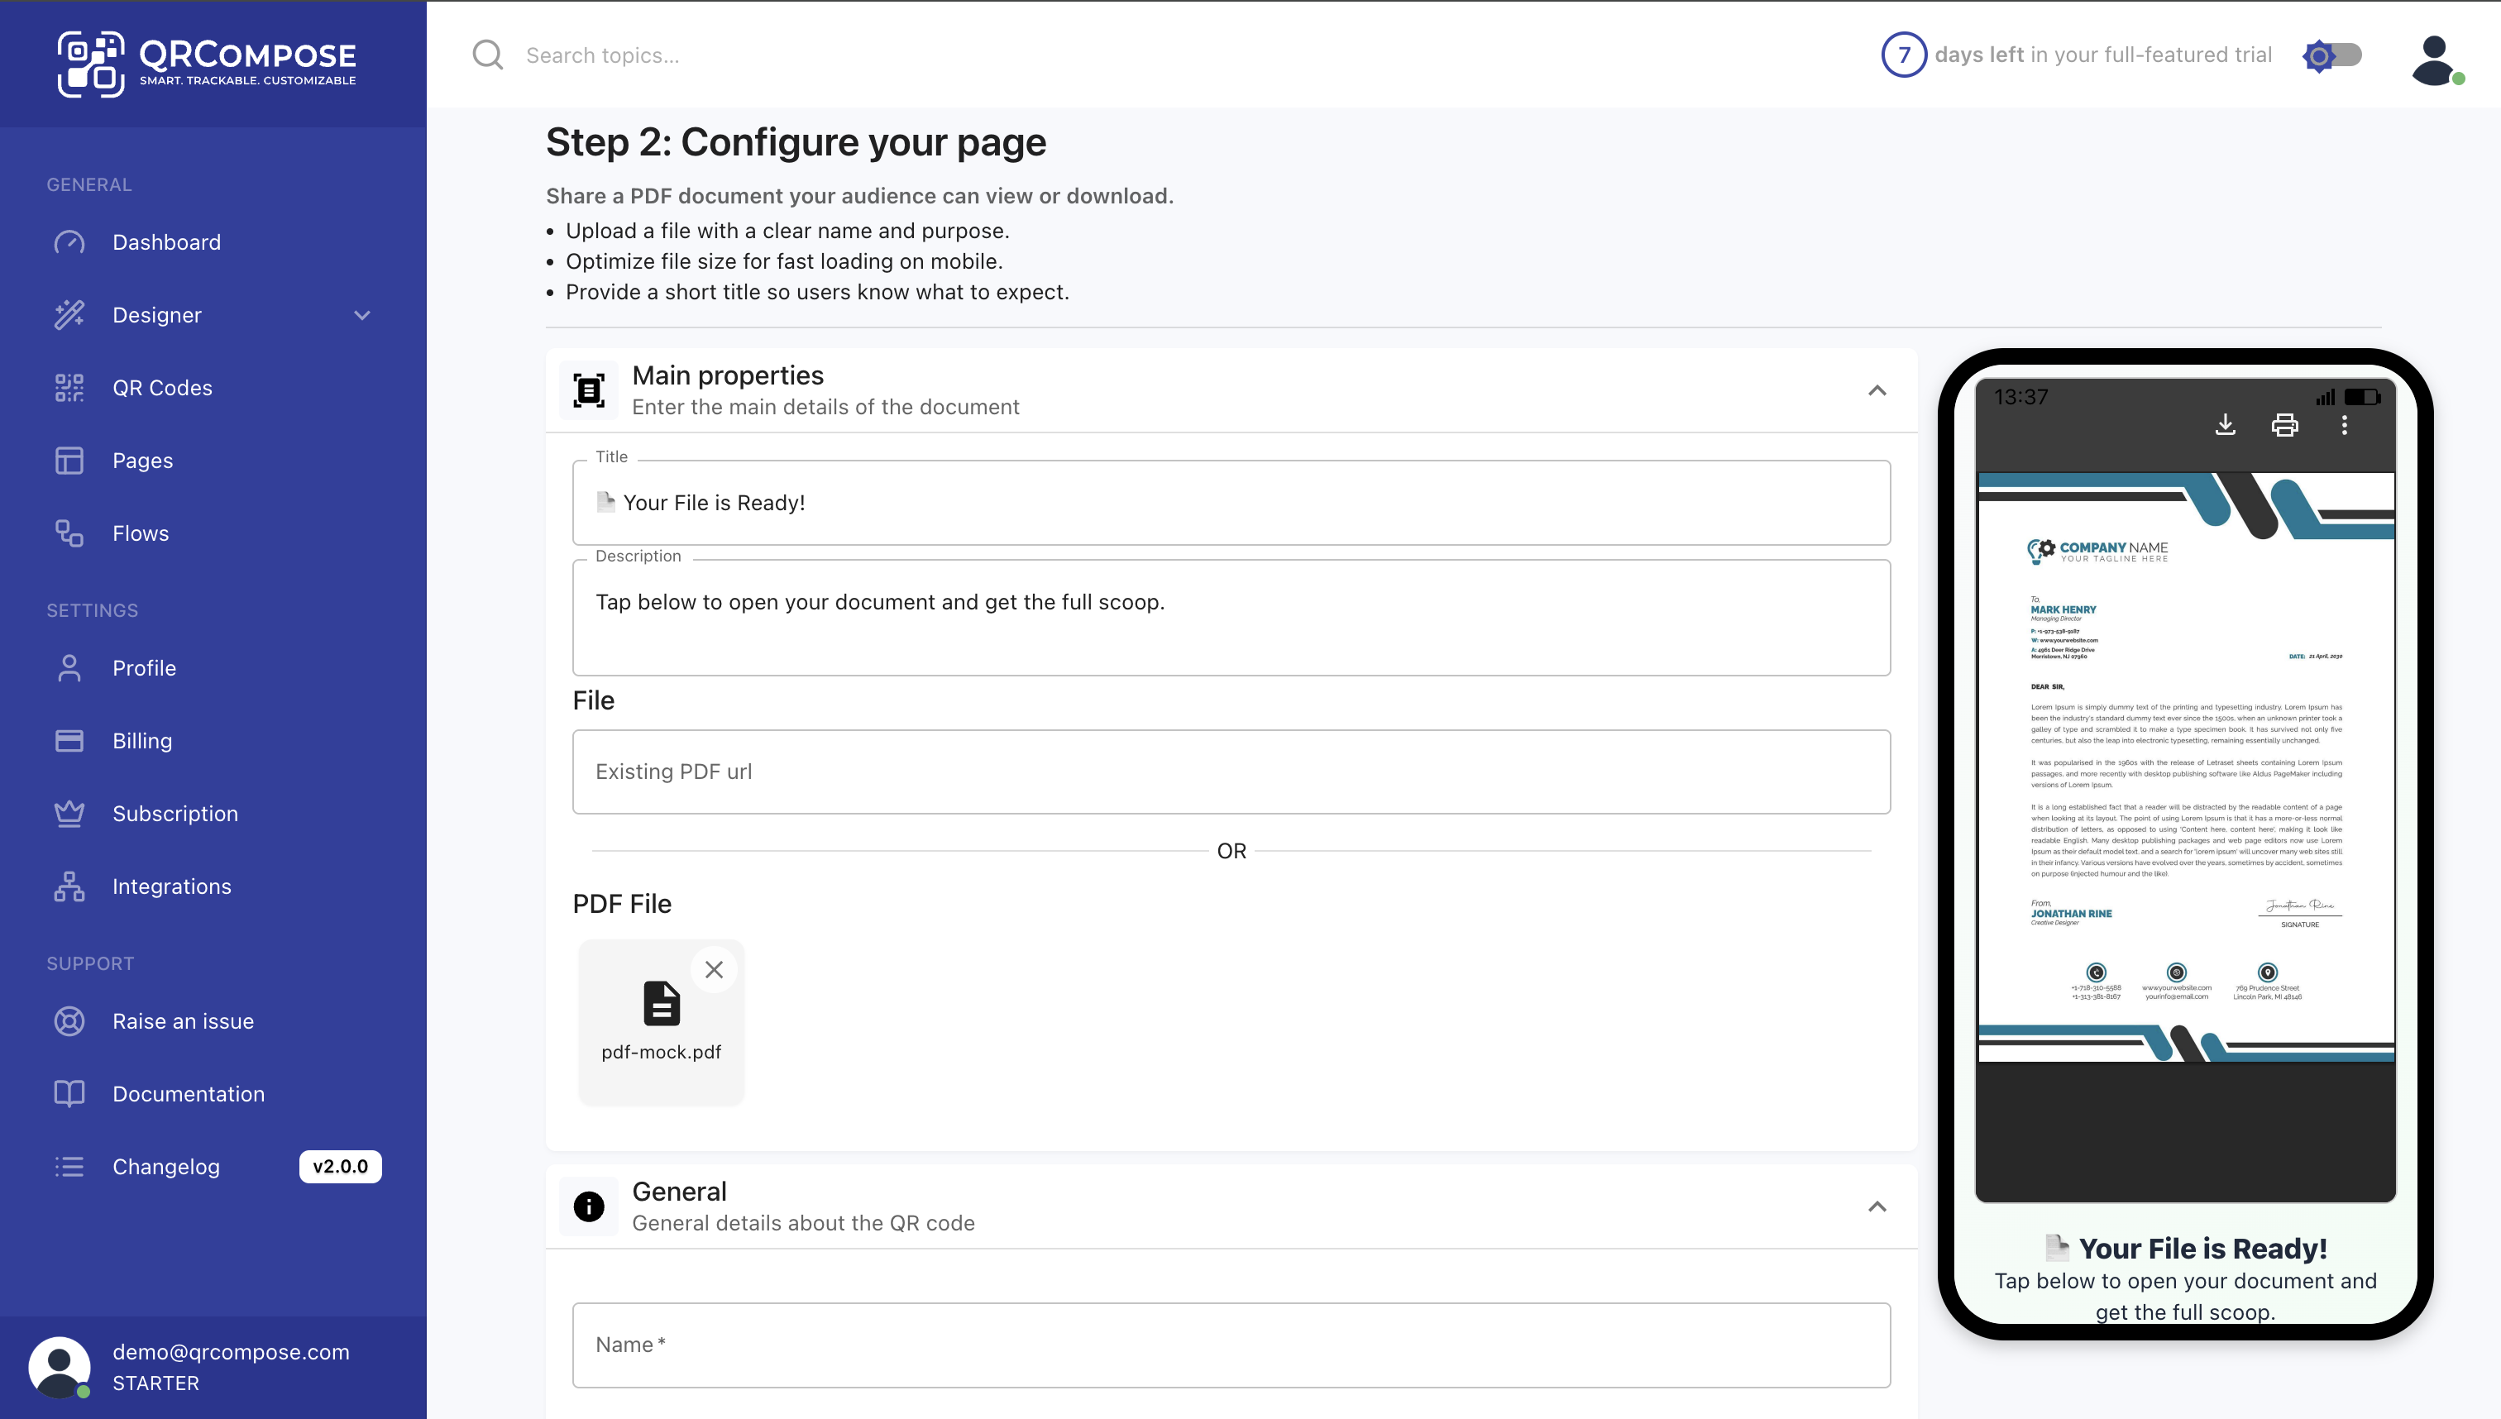This screenshot has height=1419, width=2501.
Task: Tap the print icon in phone preview
Action: 2286,424
